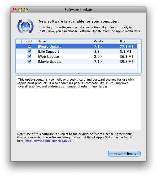
Task: Click the 77.1 MB size value
Action: point(127,46)
